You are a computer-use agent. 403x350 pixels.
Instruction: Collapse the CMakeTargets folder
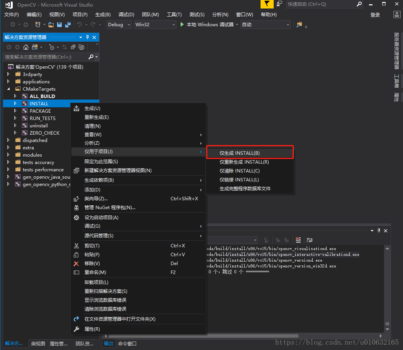pos(8,89)
